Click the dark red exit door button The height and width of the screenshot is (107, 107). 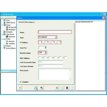coord(67,88)
